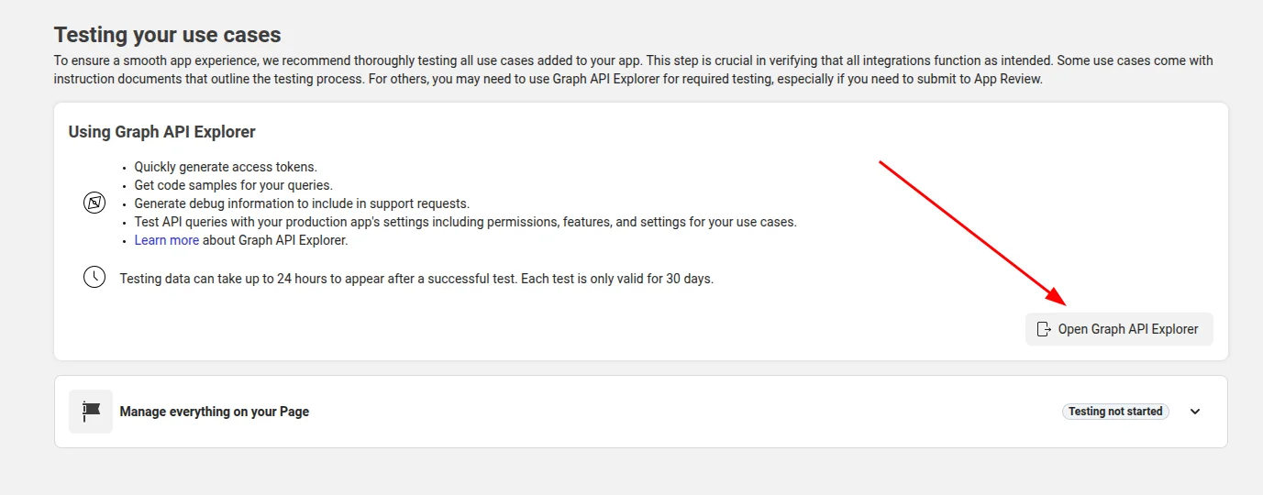Click the clock icon next to testing data note
The height and width of the screenshot is (495, 1263).
(94, 277)
